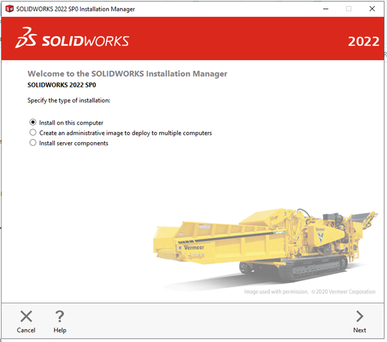The height and width of the screenshot is (342, 387).
Task: Click the Cancel X icon
Action: 26,317
